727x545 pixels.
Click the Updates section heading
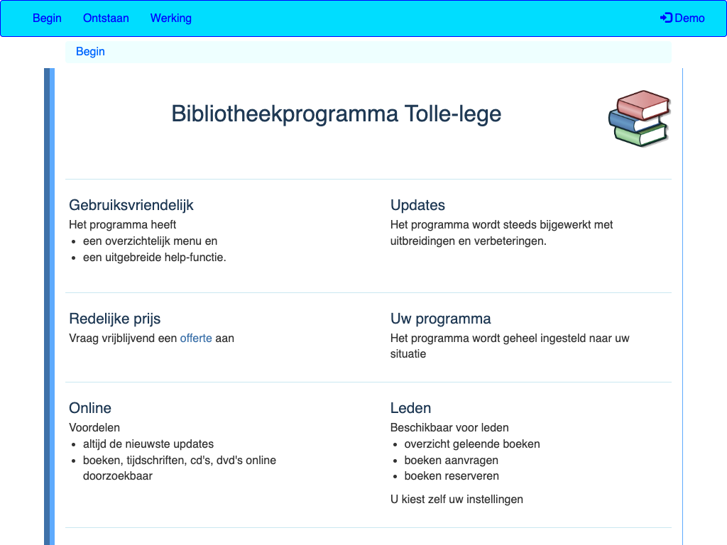tap(417, 205)
